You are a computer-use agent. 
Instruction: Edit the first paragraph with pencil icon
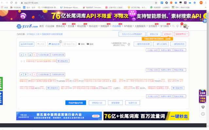[22, 55]
